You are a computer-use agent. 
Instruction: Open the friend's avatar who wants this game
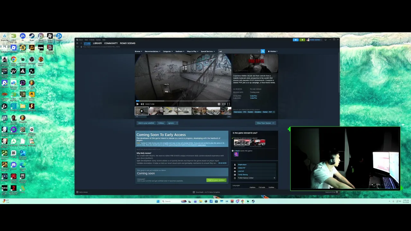pos(236,154)
